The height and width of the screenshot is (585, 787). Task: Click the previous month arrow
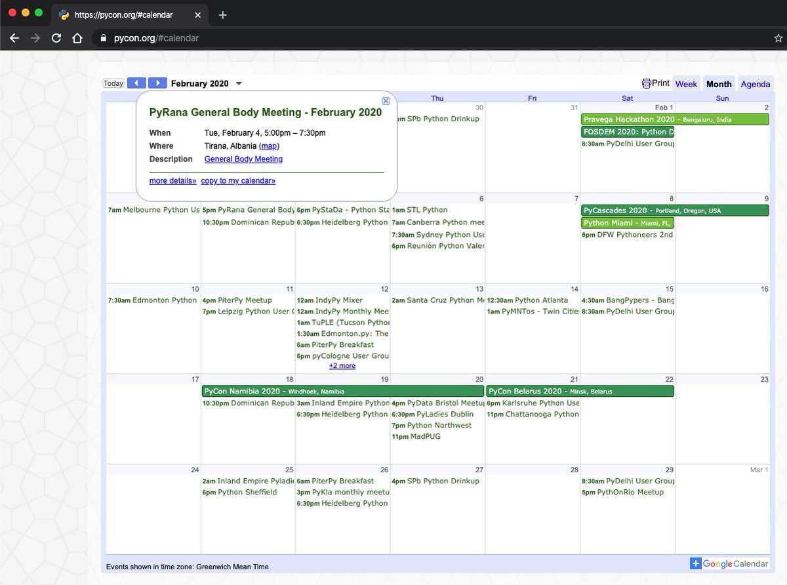tap(136, 83)
